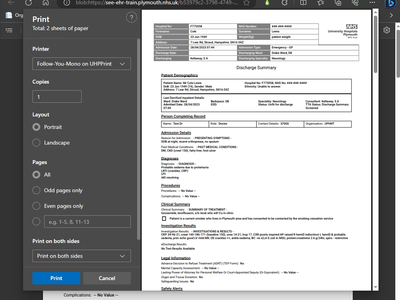Select the All pages radio button
This screenshot has height=300, width=400.
pos(36,175)
